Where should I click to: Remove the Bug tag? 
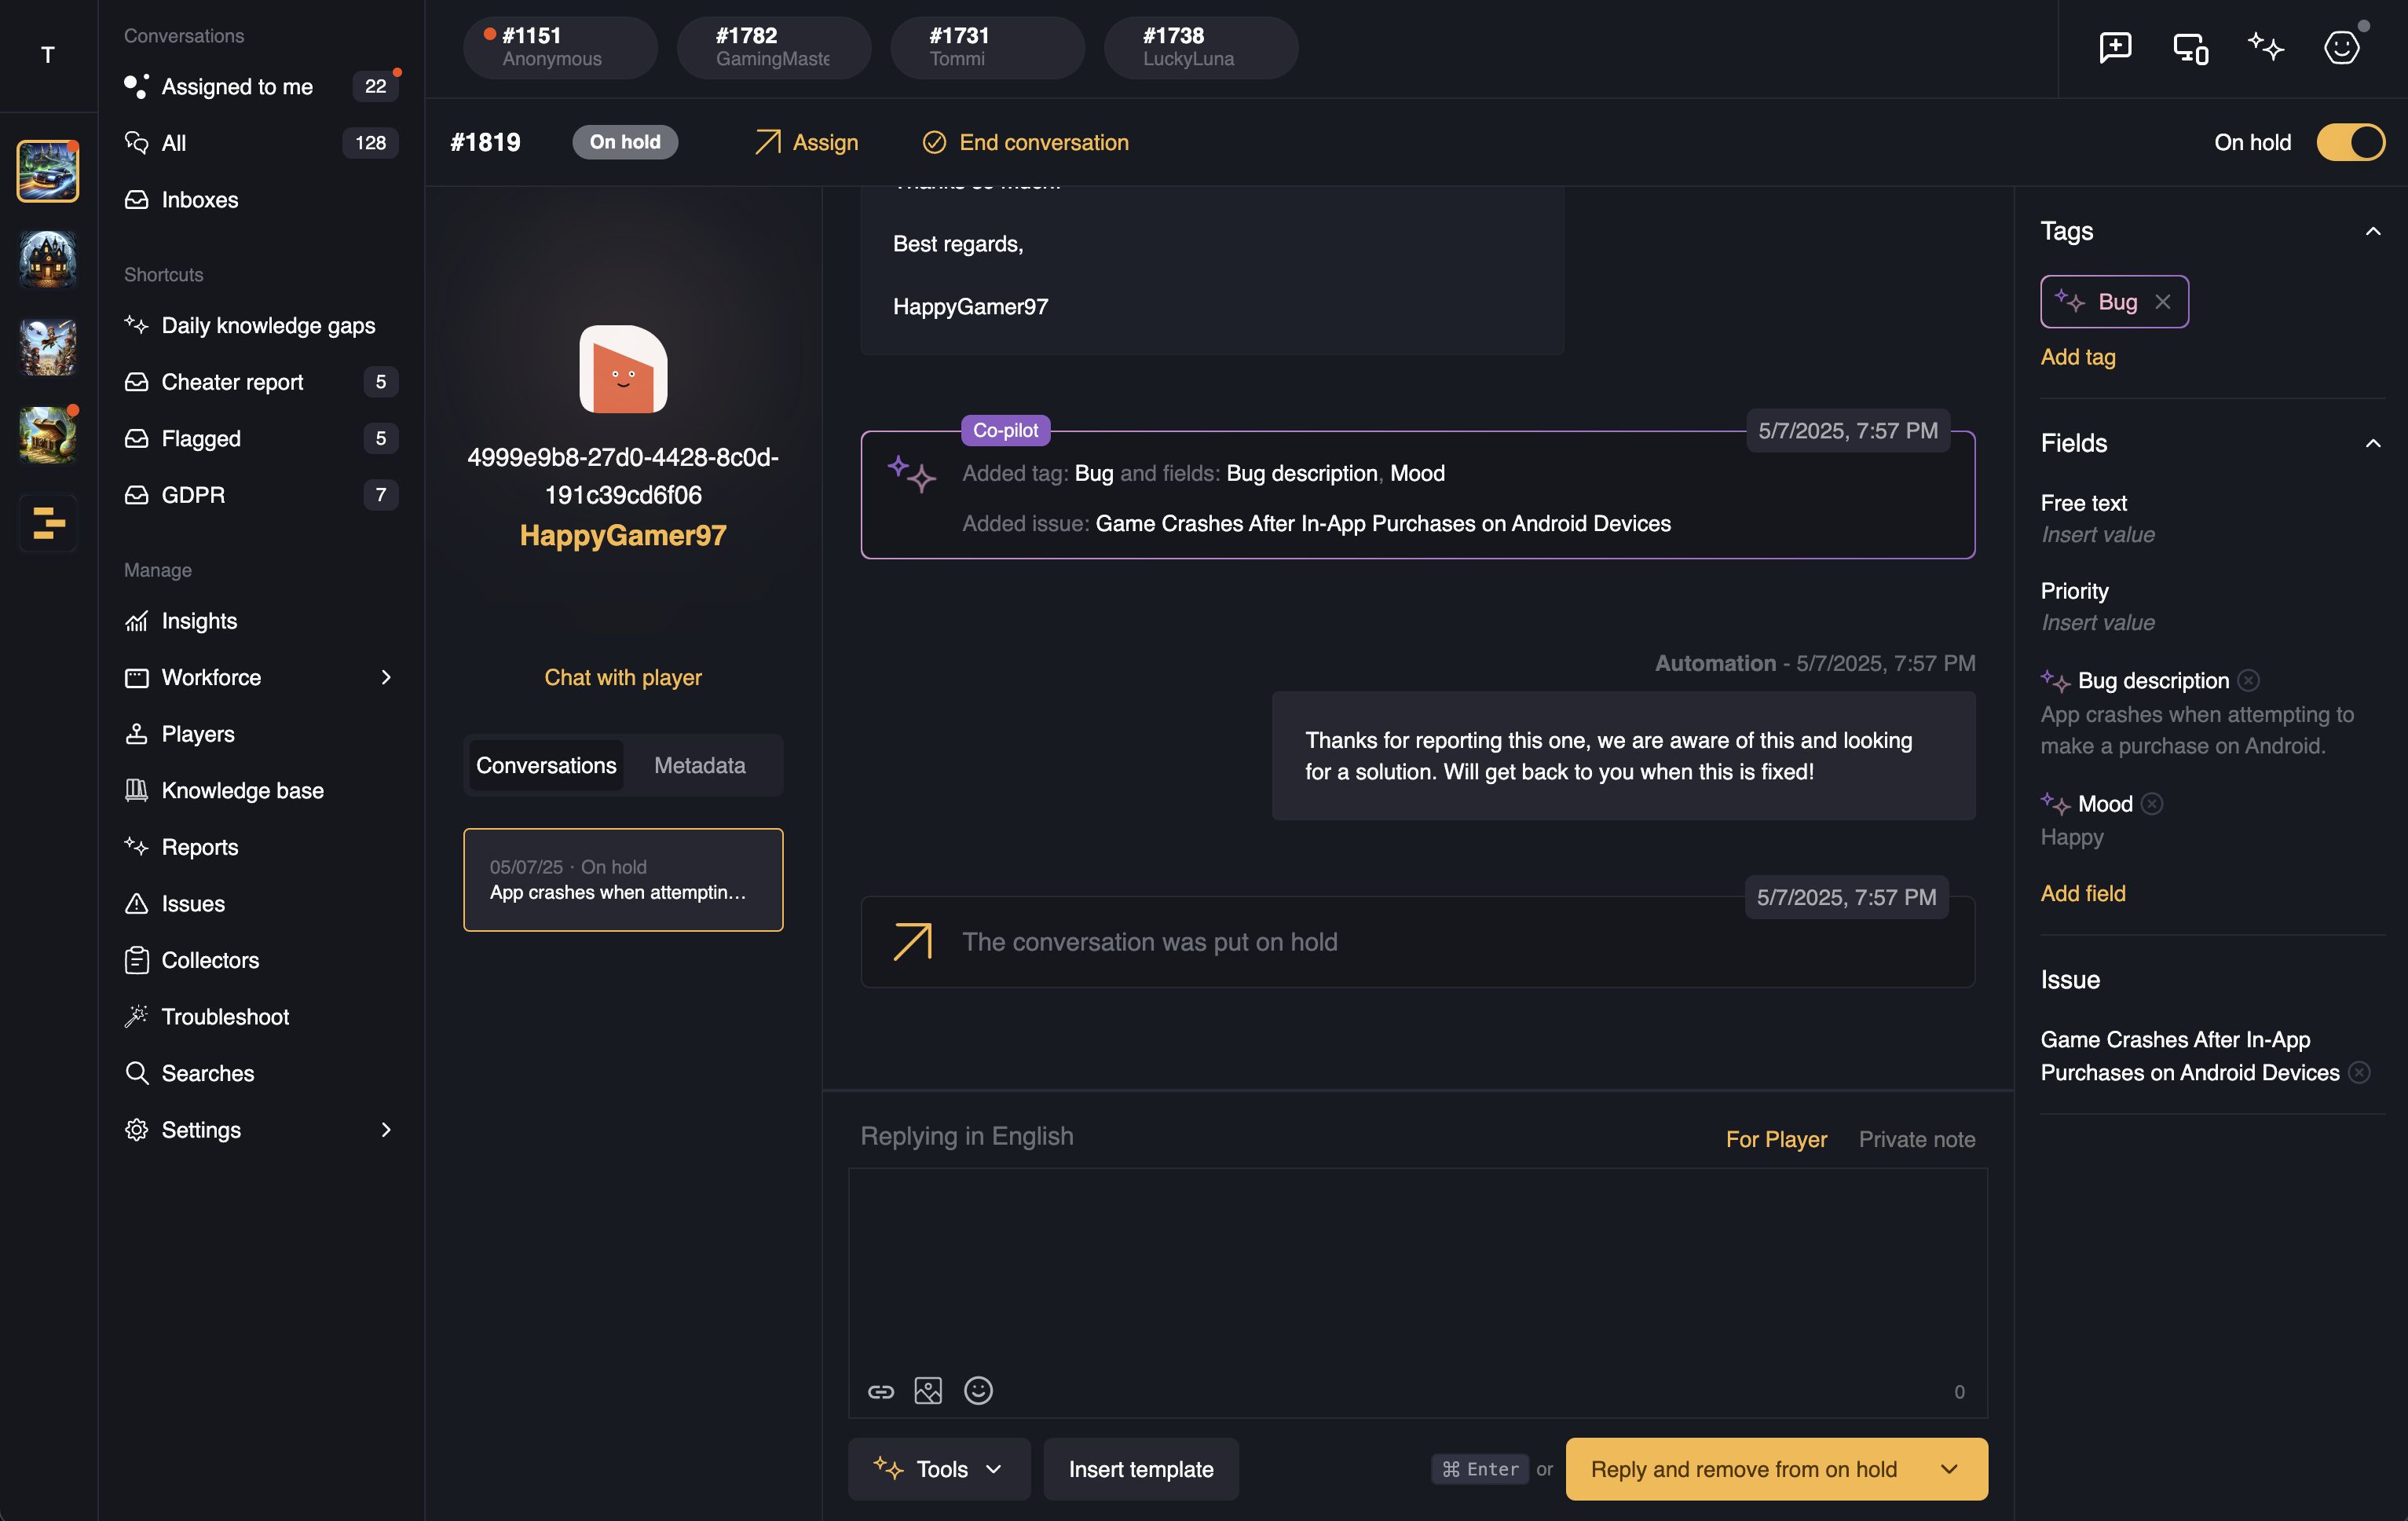click(x=2163, y=301)
